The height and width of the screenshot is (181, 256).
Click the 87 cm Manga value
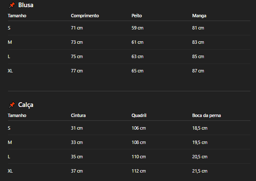(198, 71)
